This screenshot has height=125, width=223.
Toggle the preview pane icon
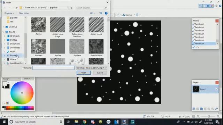[100, 13]
